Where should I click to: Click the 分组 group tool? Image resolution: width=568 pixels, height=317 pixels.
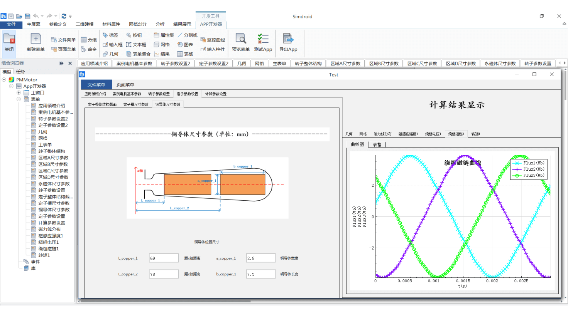pos(89,40)
